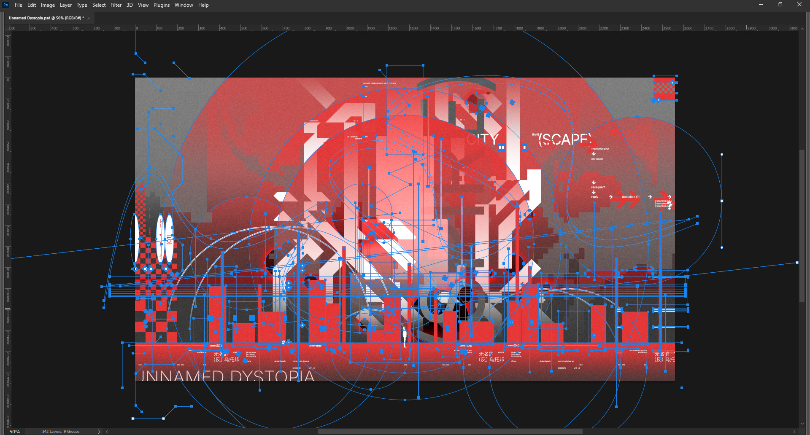Open the Filter menu

[116, 5]
